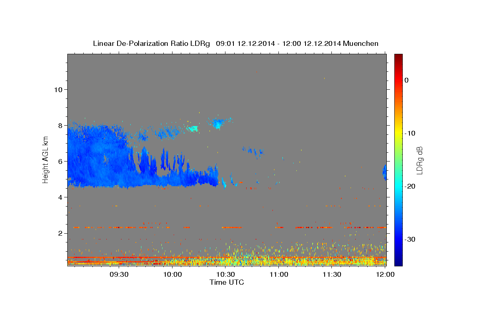The height and width of the screenshot is (319, 478).
Task: Click the 'Height AGL km' y-axis label
Action: 45,161
